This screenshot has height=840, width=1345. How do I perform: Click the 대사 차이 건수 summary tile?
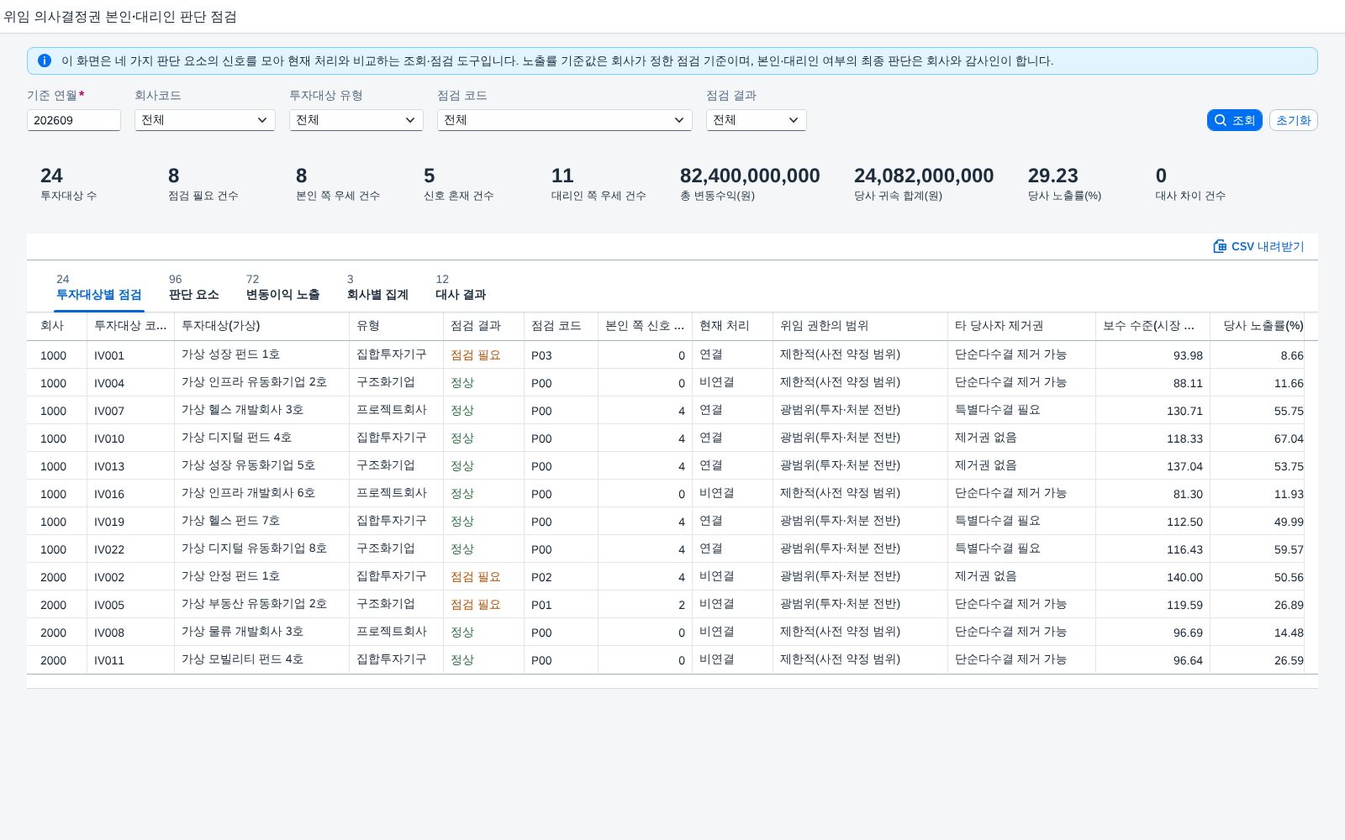click(1190, 184)
